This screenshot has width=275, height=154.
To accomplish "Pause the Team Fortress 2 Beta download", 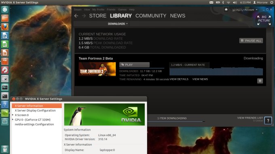I will 260,81.
